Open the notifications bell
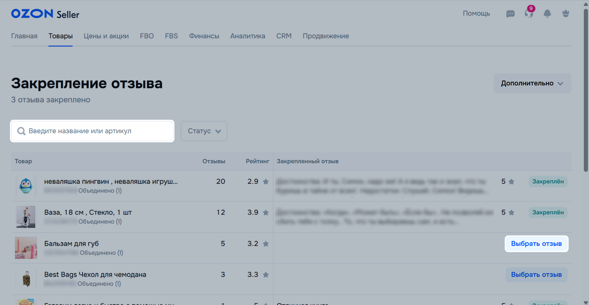589x305 pixels. (547, 14)
